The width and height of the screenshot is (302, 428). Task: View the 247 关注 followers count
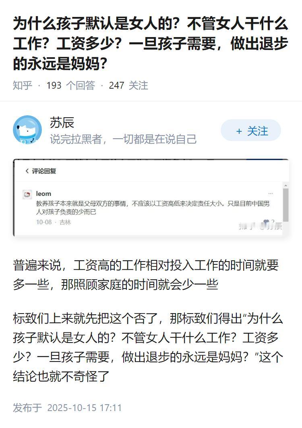tap(128, 85)
